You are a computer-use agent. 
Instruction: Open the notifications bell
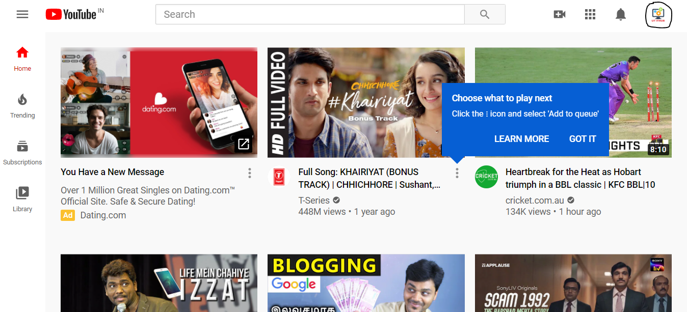[621, 14]
